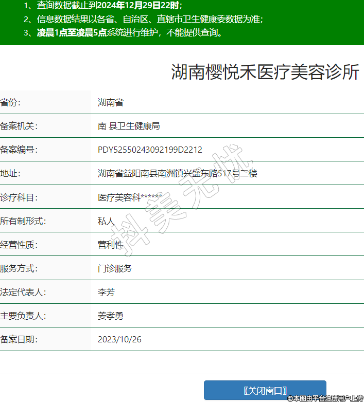Click the 备案日期 value 2023/10/26
Viewport: 364px width, 402px height.
click(x=119, y=339)
